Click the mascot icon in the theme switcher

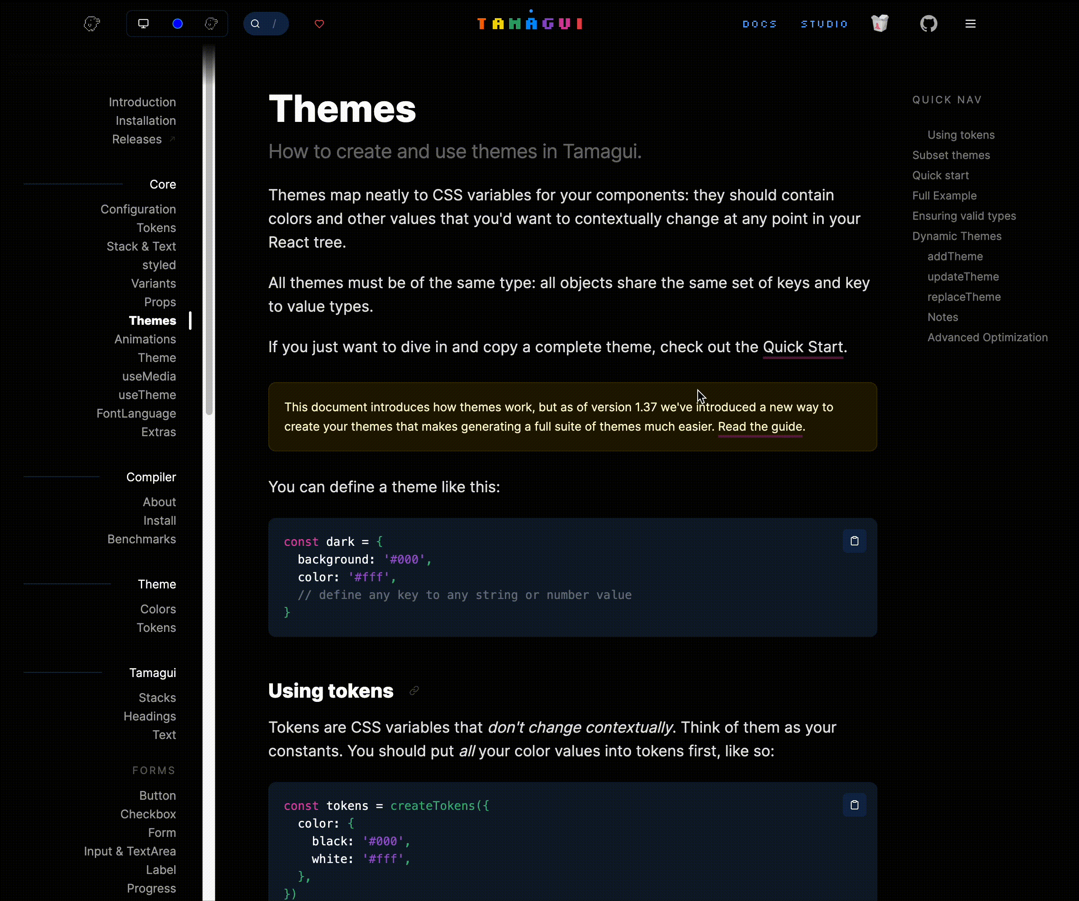[x=211, y=24]
